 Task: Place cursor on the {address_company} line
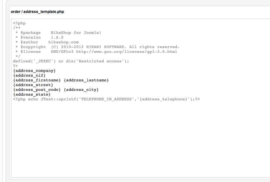(x=34, y=71)
